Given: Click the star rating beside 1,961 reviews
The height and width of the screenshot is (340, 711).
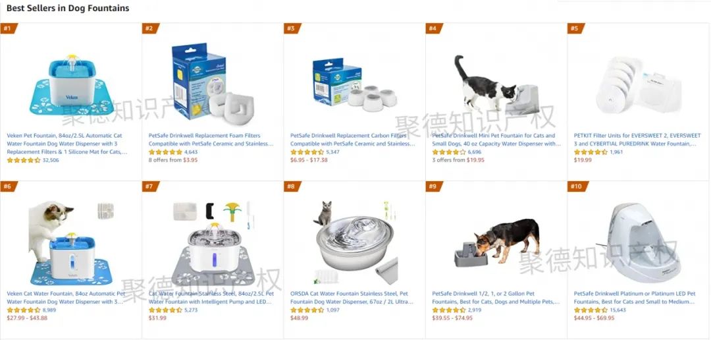Looking at the screenshot, I should point(591,152).
